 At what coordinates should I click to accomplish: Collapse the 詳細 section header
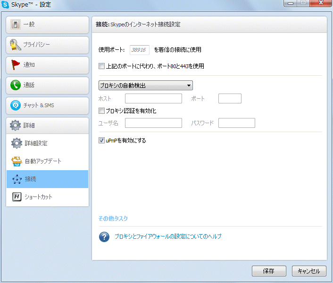47,126
